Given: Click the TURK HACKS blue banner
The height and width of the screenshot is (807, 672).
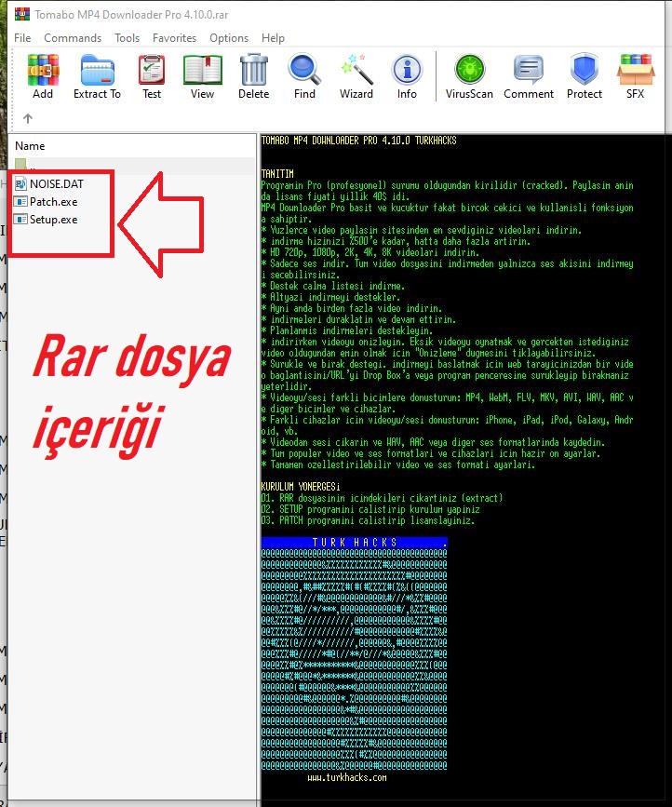Looking at the screenshot, I should tap(354, 543).
